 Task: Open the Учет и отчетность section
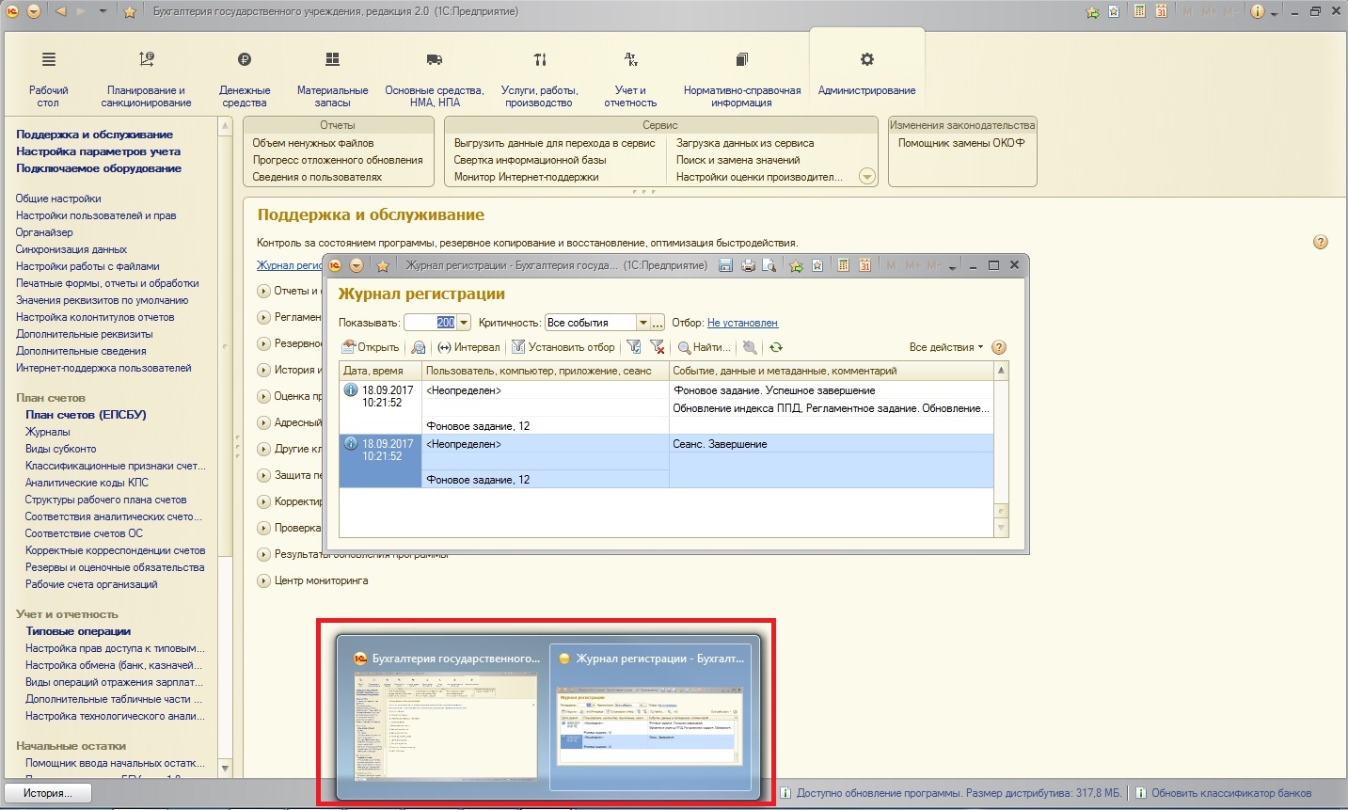point(630,78)
